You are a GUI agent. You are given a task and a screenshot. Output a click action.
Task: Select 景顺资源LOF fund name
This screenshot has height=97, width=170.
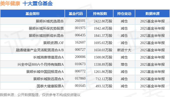pyautogui.click(x=53, y=43)
